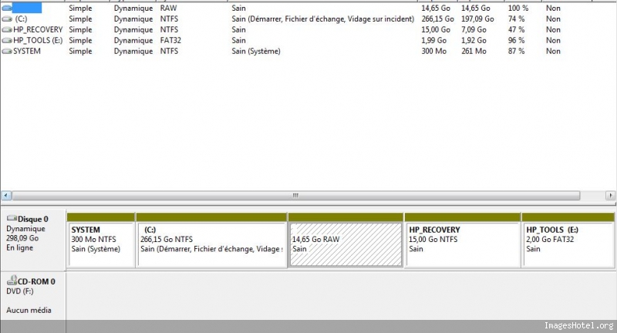This screenshot has height=333, width=617.
Task: Click the 47 % free percentage cell
Action: tap(516, 29)
